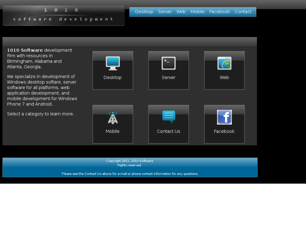Click the bold "1010 Software" text

[25, 50]
